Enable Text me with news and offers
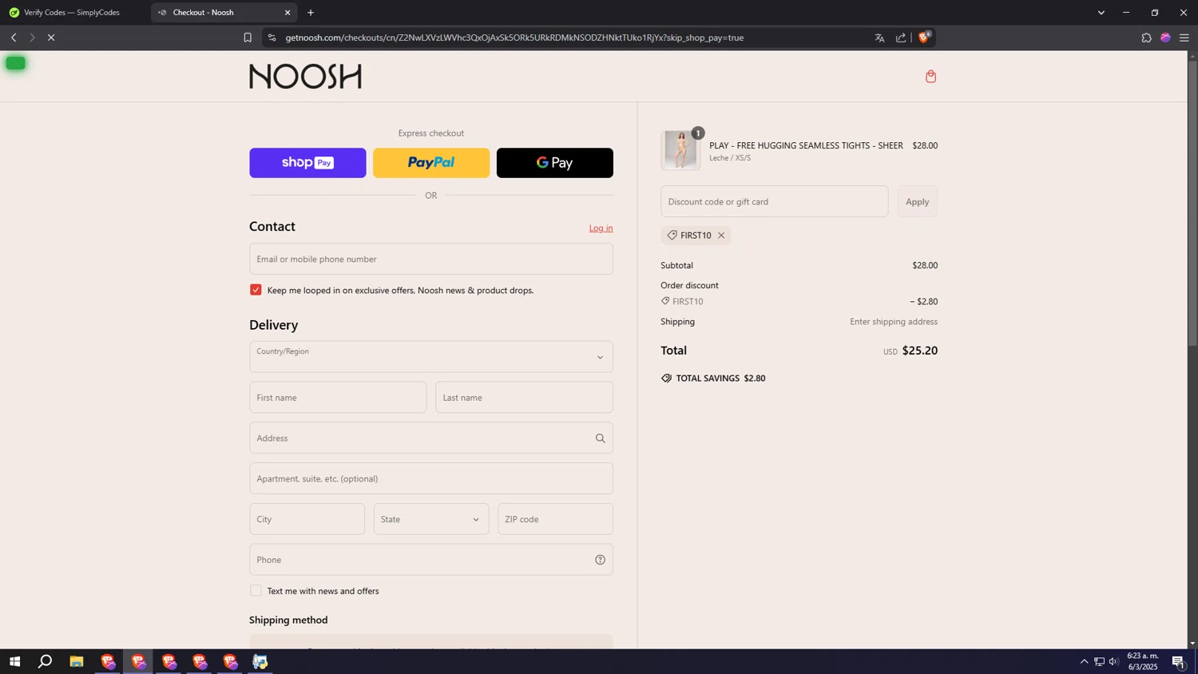The width and height of the screenshot is (1198, 674). [256, 591]
